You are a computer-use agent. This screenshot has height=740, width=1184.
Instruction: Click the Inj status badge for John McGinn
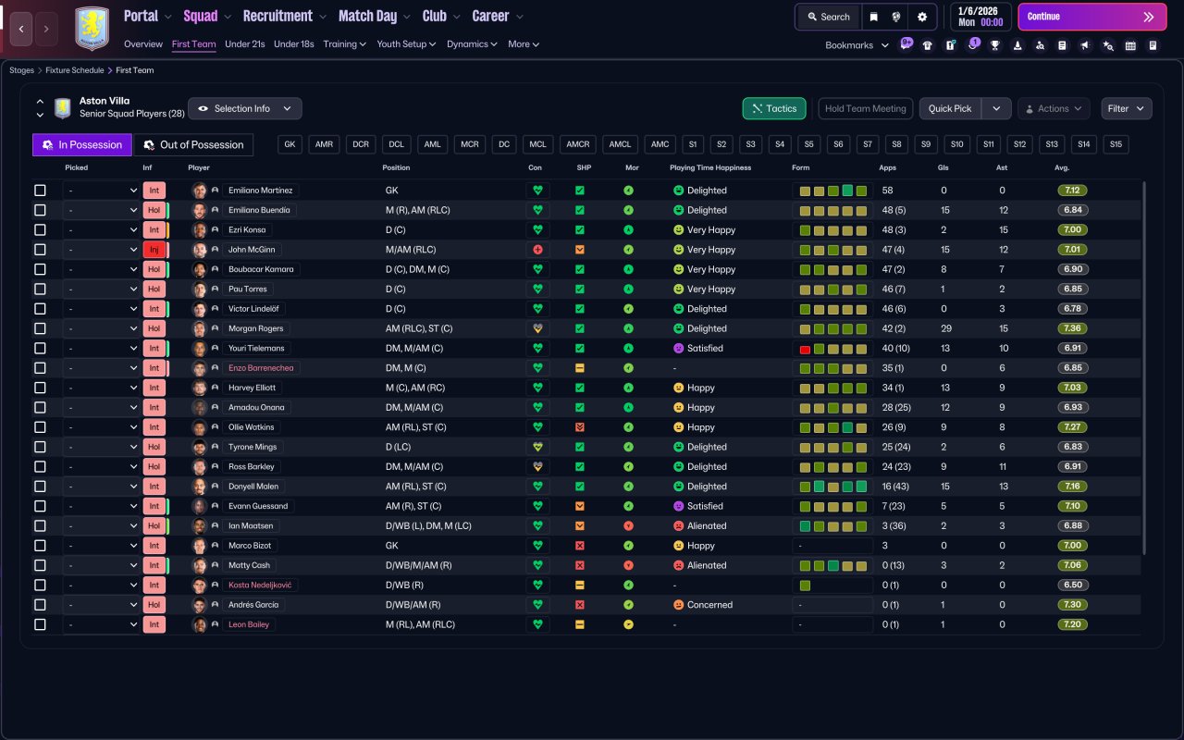[x=154, y=250]
